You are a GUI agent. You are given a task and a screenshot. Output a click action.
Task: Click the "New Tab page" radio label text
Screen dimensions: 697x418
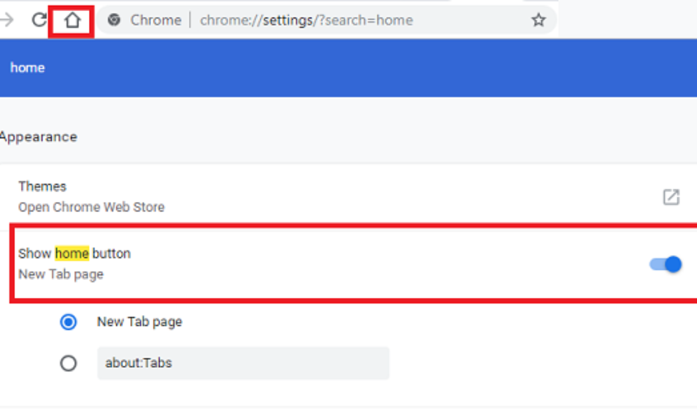pyautogui.click(x=139, y=322)
